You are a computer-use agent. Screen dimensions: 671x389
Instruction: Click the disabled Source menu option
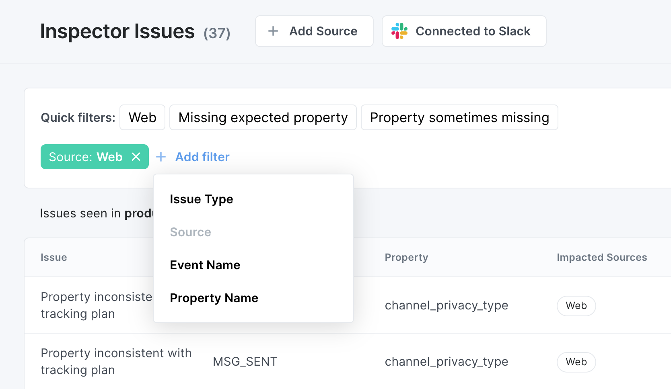tap(190, 232)
